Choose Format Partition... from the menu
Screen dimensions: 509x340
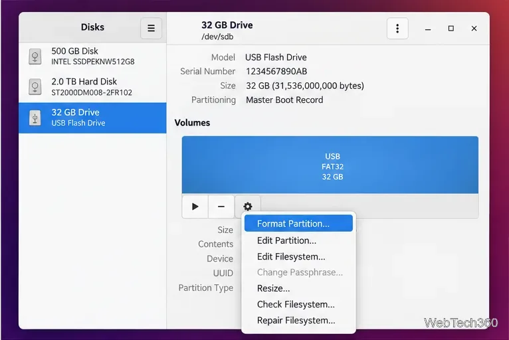click(x=298, y=224)
